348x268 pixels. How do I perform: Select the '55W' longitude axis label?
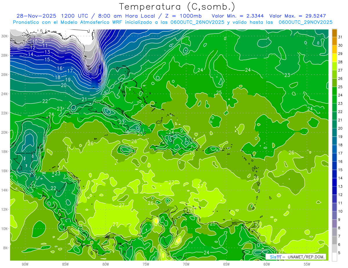307,264
